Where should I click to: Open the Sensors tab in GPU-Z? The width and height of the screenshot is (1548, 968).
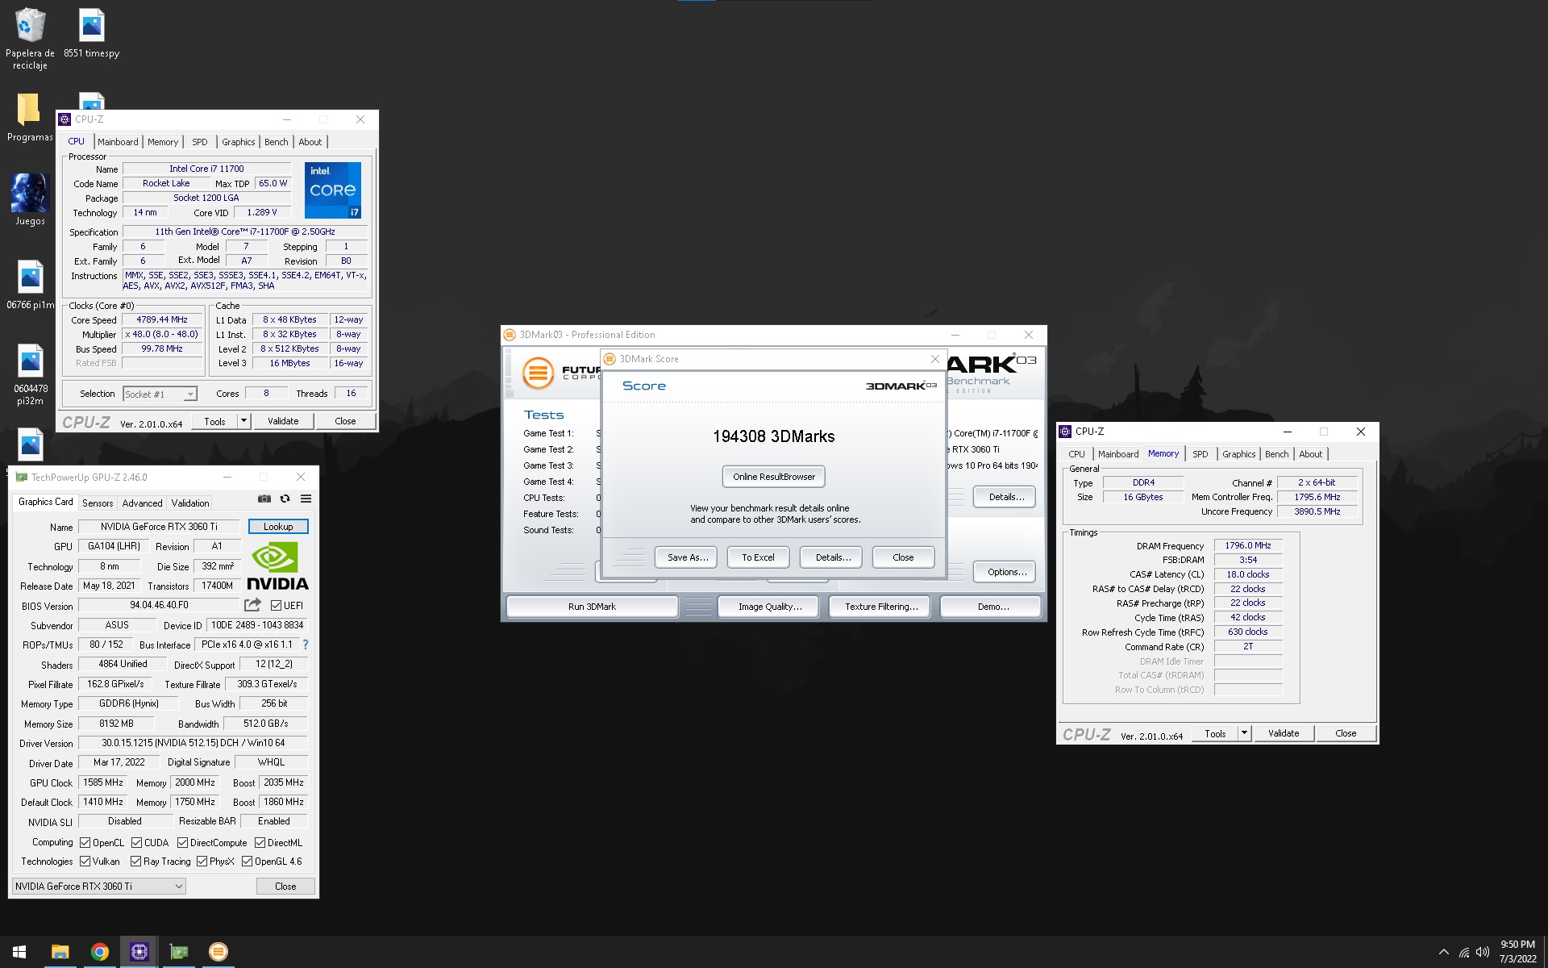(98, 503)
